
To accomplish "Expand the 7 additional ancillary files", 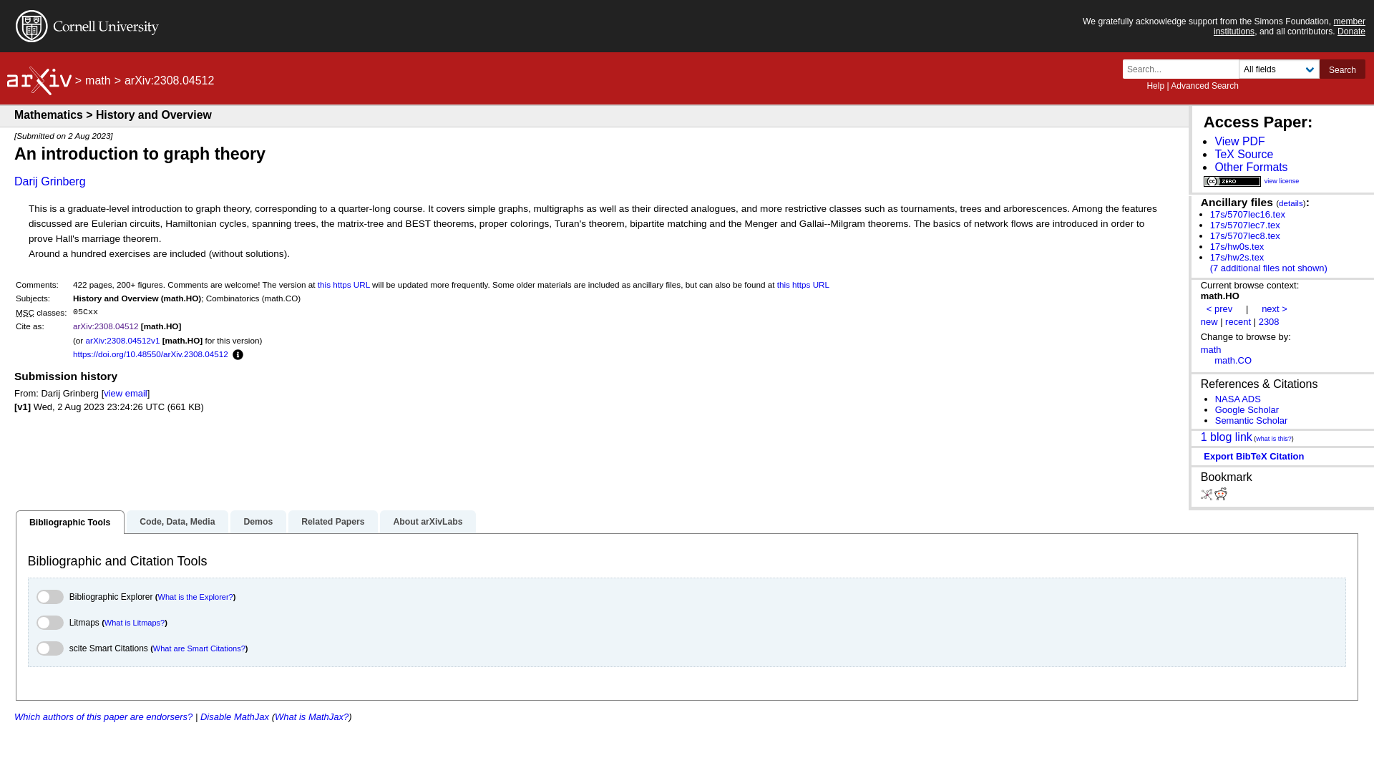I will coord(1268,268).
